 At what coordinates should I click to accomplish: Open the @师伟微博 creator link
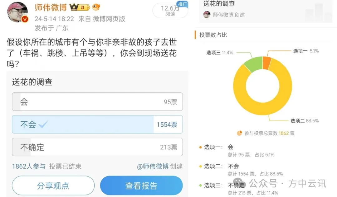(153, 167)
